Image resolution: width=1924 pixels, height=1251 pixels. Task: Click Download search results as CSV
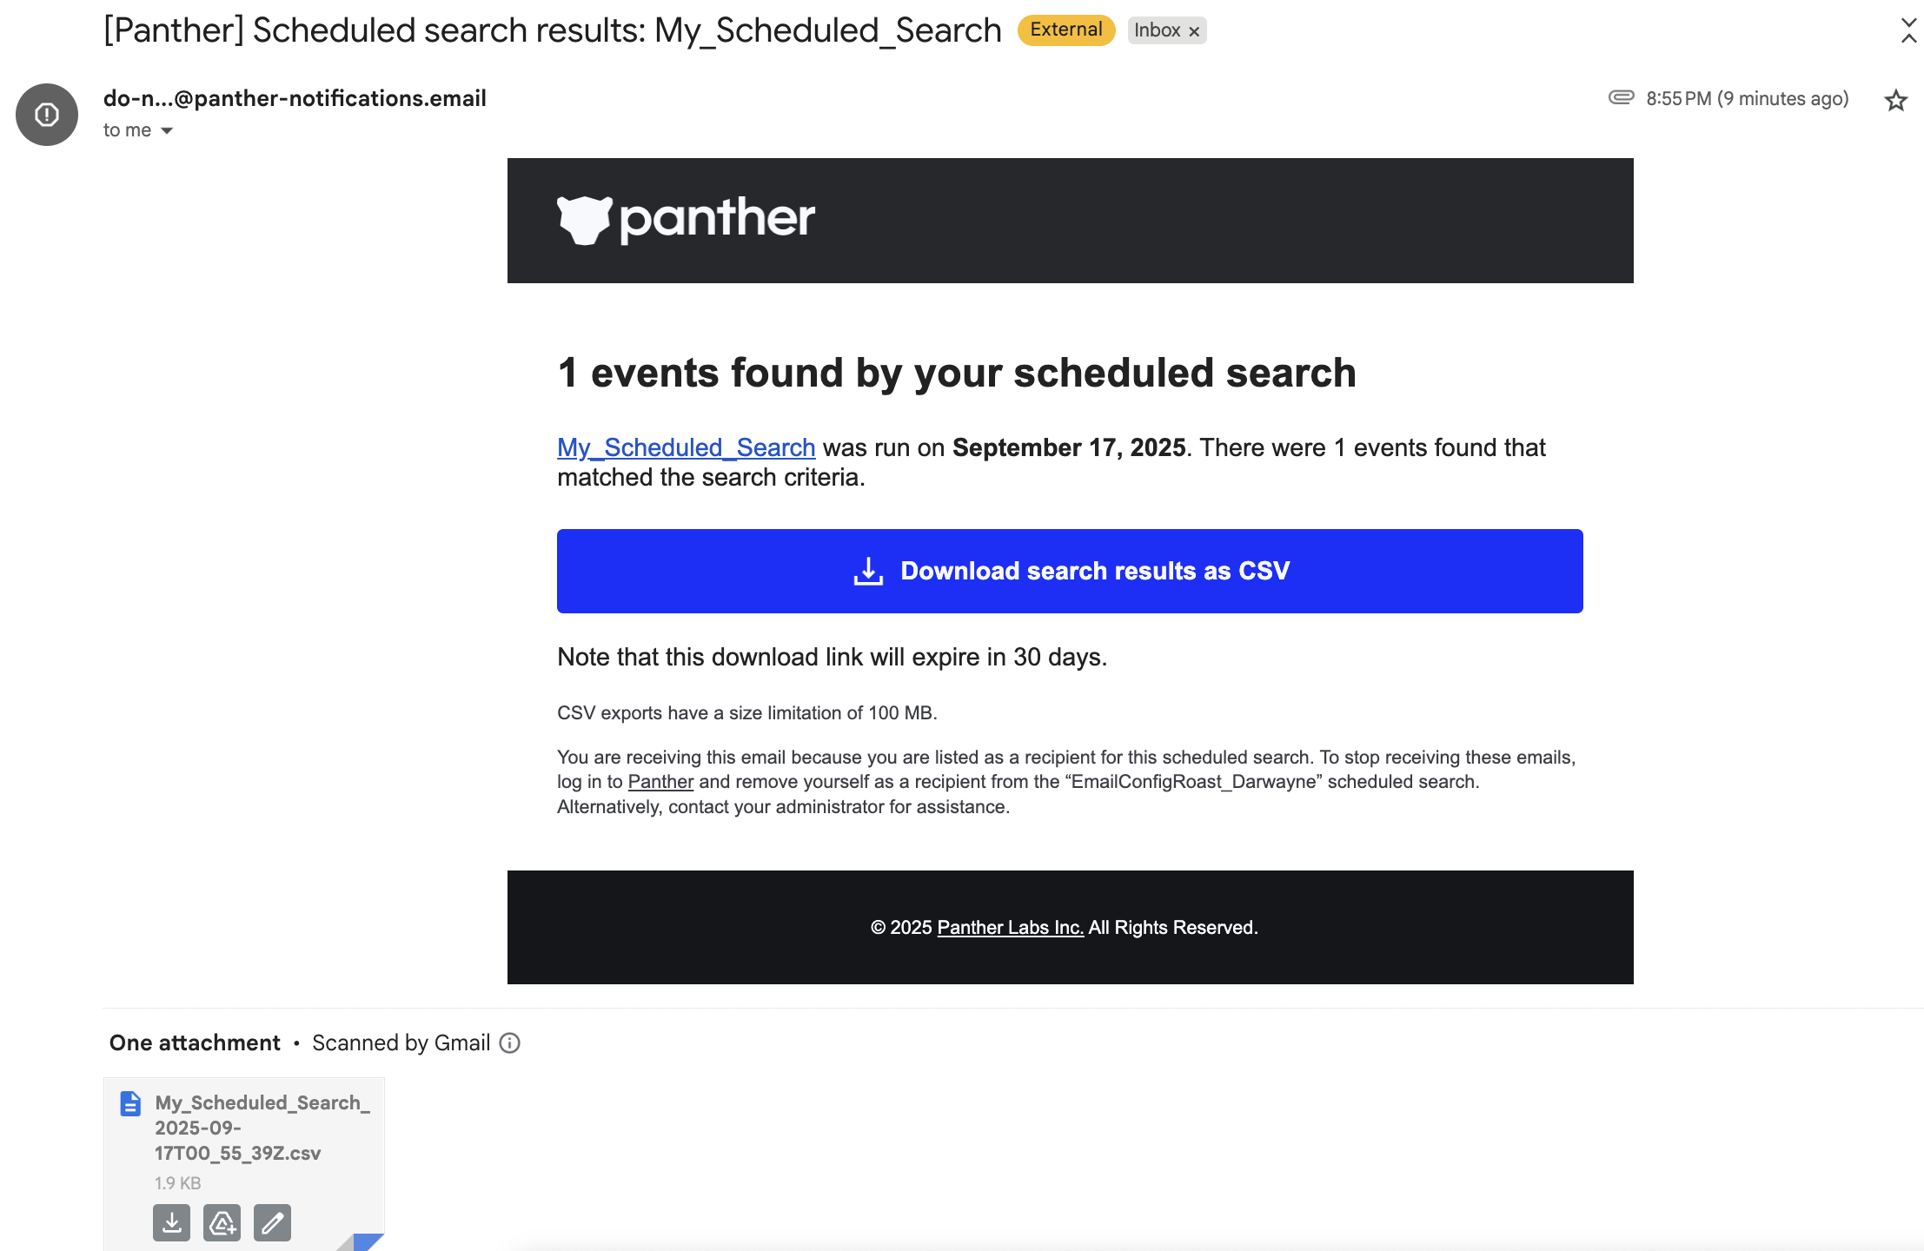pyautogui.click(x=1069, y=571)
